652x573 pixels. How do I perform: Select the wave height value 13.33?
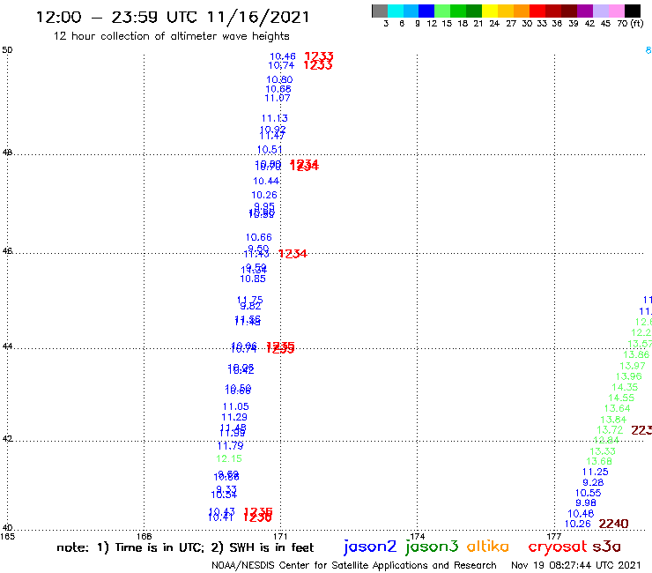pos(603,451)
